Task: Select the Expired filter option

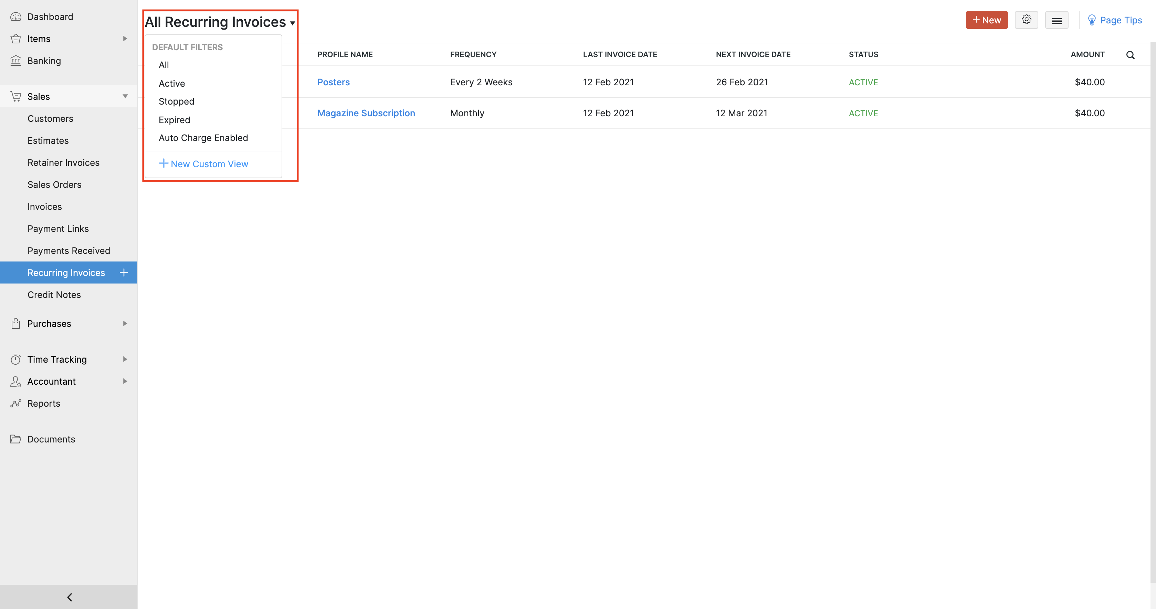Action: (x=174, y=120)
